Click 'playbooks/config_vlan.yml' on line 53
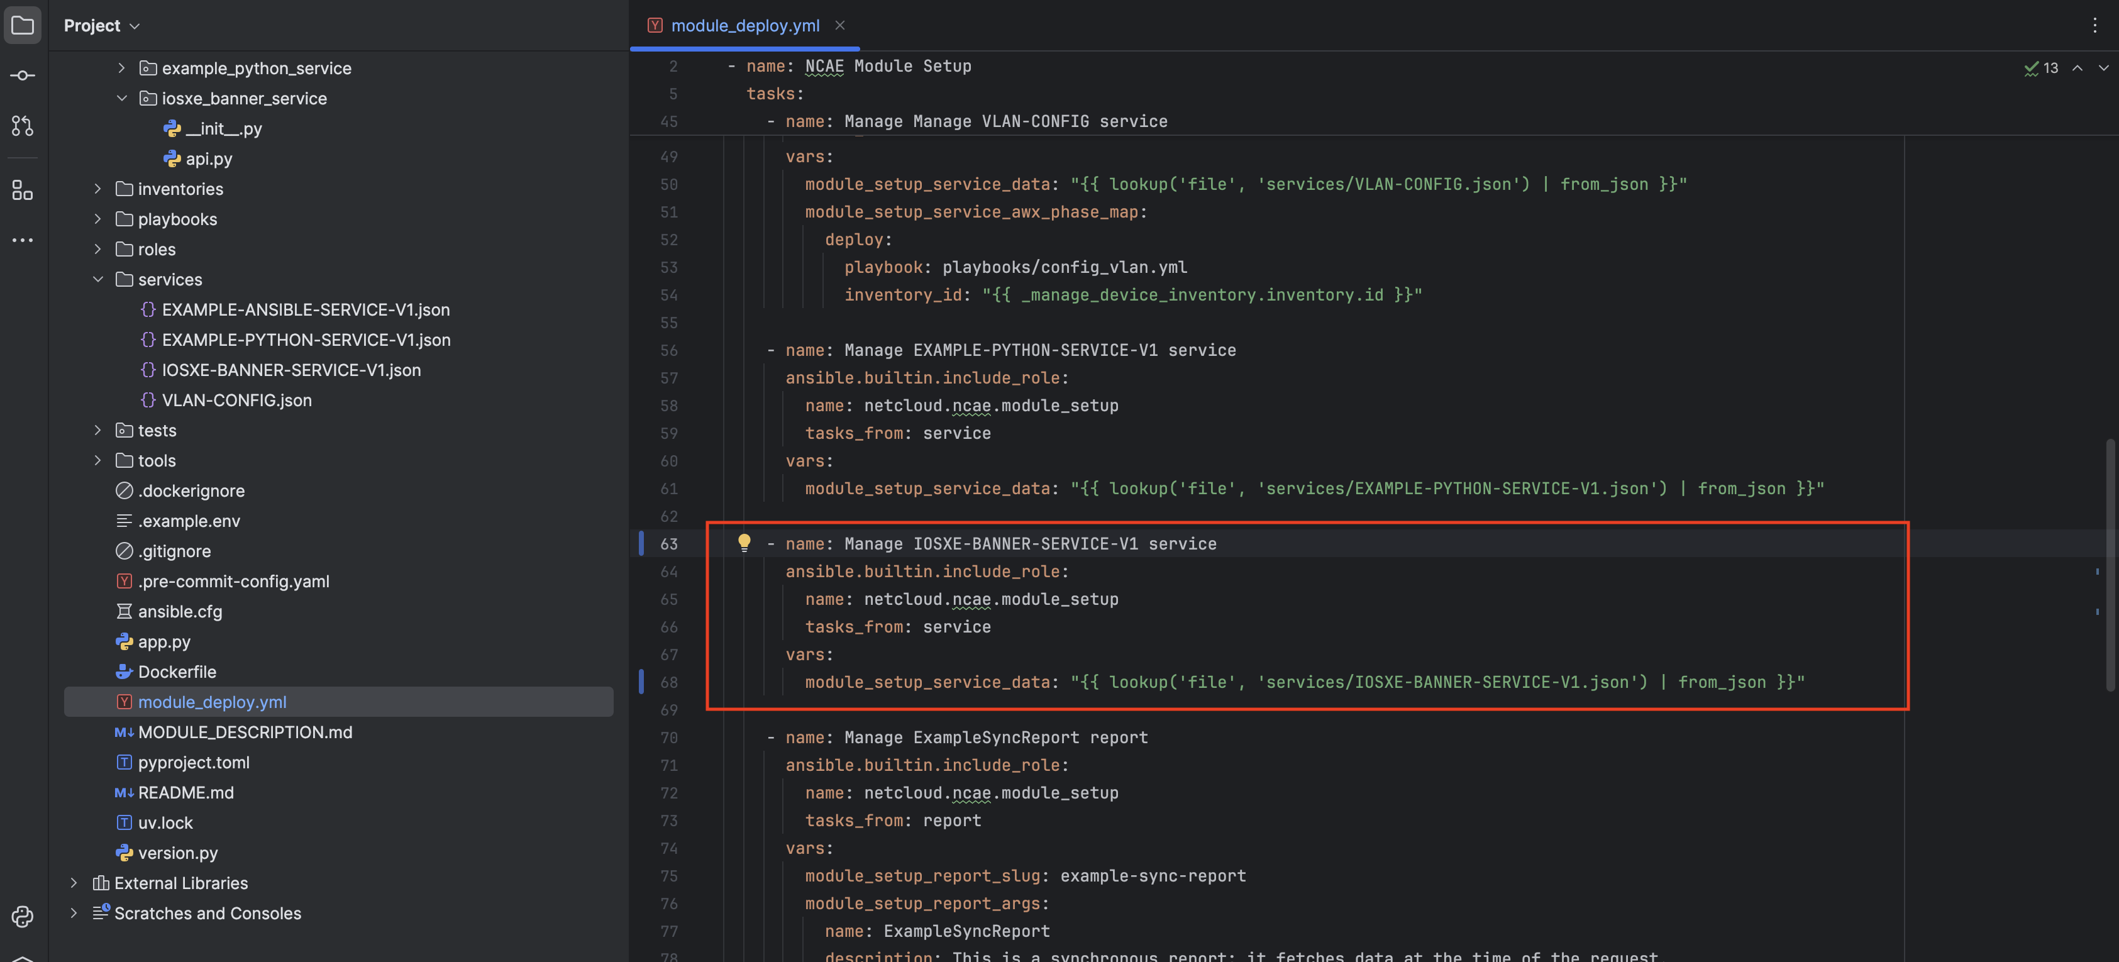 (x=1065, y=267)
